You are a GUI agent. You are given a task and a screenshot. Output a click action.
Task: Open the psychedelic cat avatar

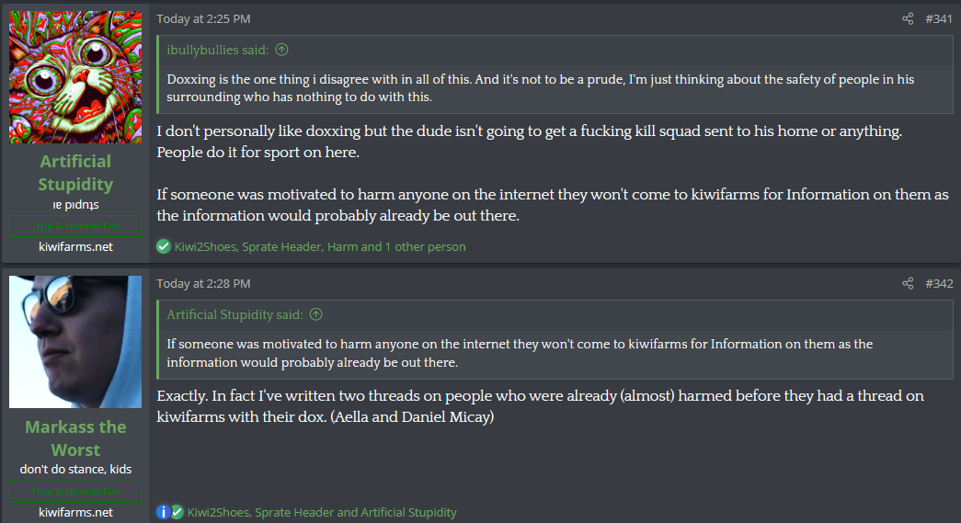coord(75,77)
